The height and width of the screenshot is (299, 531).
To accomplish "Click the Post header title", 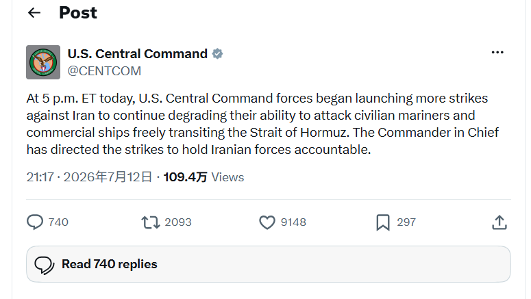I will point(78,13).
